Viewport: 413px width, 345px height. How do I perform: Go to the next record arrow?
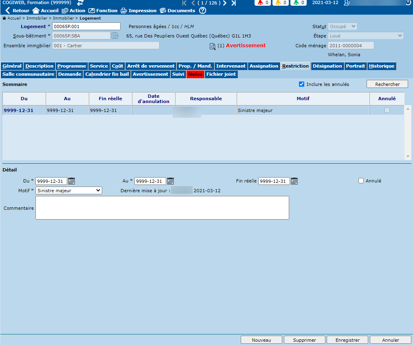(x=224, y=3)
